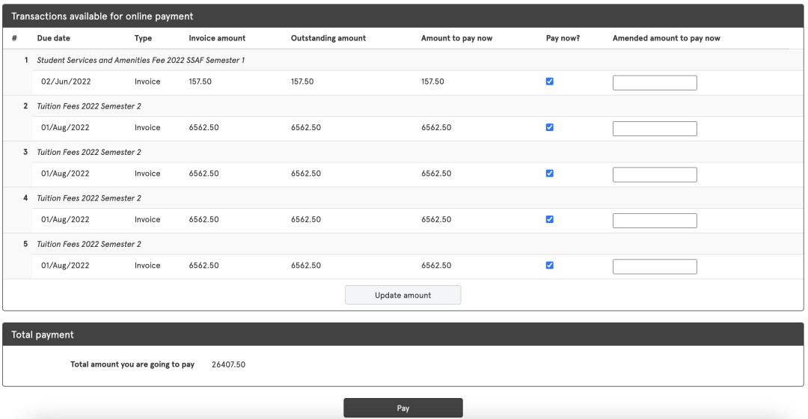Toggle Pay now checkbox in row 4
Viewport: 808px width, 419px height.
point(550,219)
